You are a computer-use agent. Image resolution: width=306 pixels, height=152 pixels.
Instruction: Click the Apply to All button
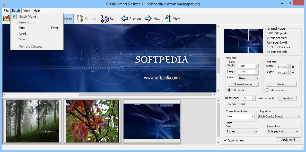pos(288,139)
